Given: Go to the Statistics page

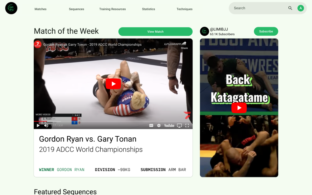Looking at the screenshot, I should tap(149, 9).
